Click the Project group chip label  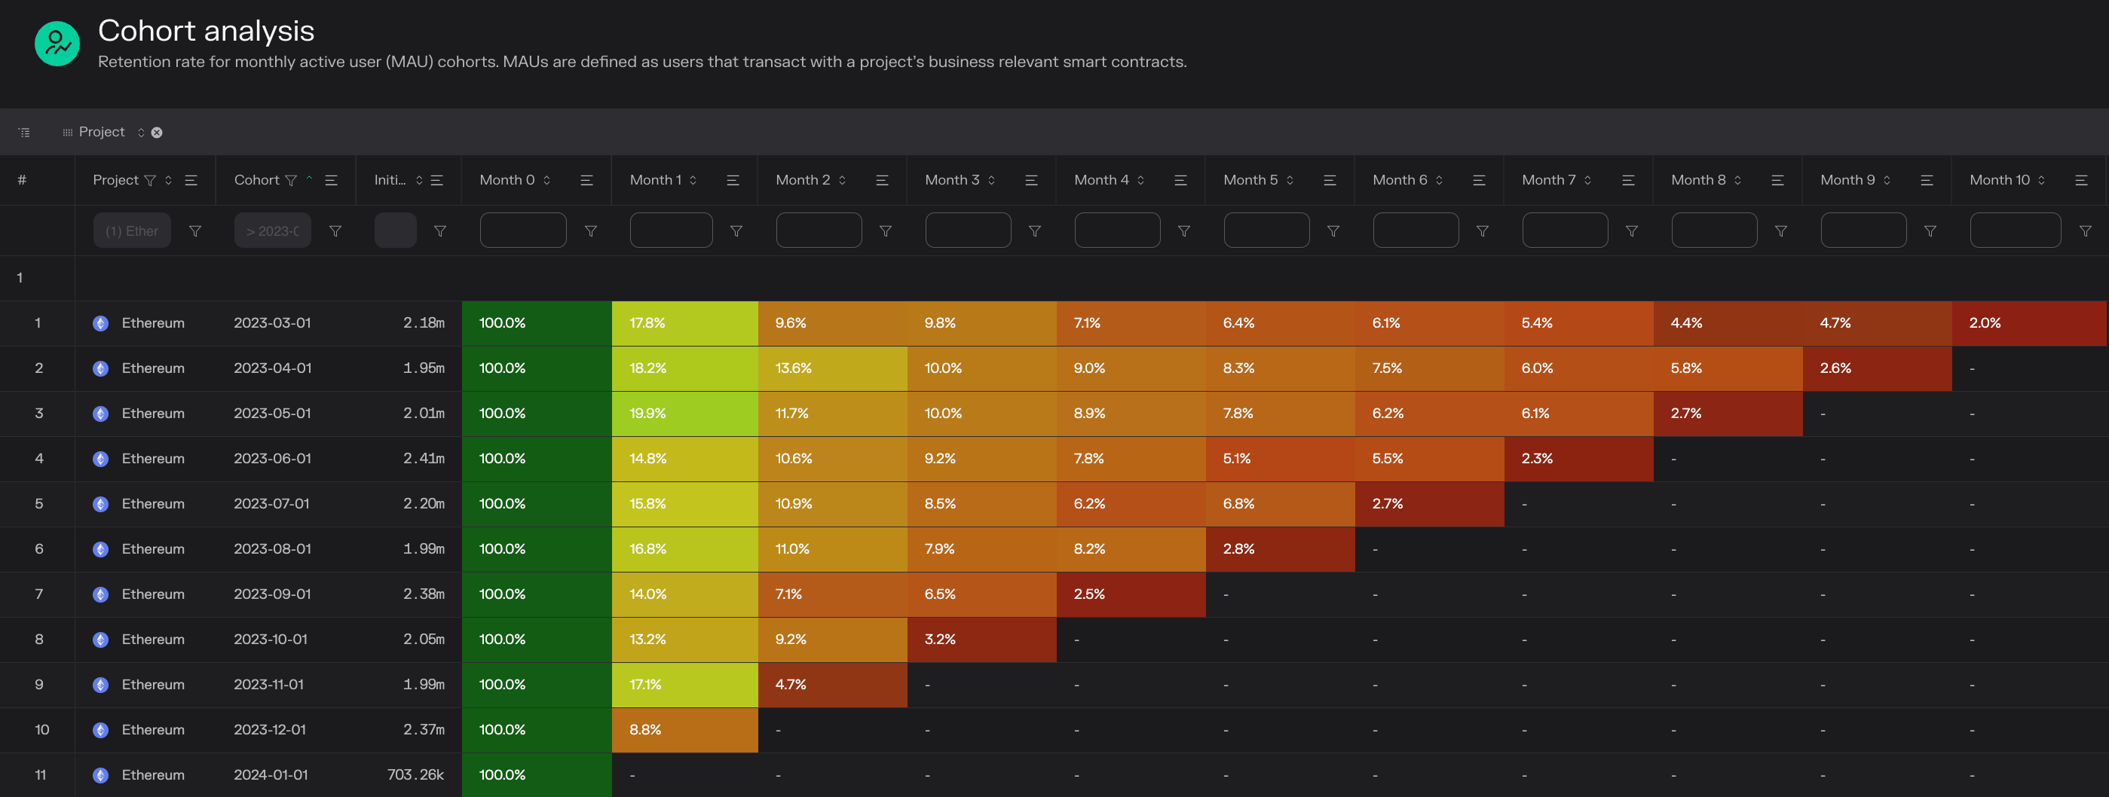[102, 132]
